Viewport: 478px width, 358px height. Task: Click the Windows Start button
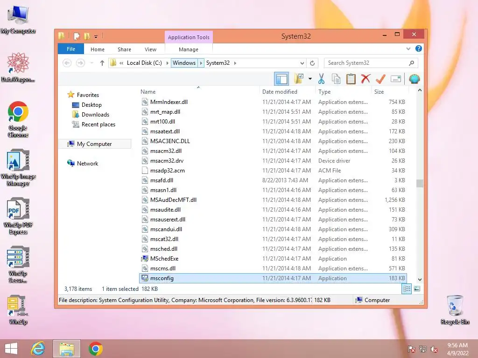pos(11,349)
